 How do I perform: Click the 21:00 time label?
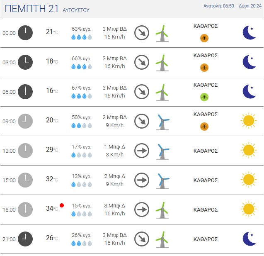pos(9,239)
